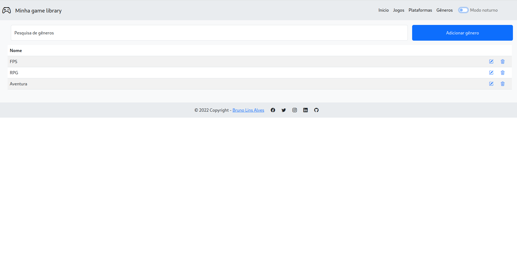517x264 pixels.
Task: Open the Jogos page
Action: point(399,10)
